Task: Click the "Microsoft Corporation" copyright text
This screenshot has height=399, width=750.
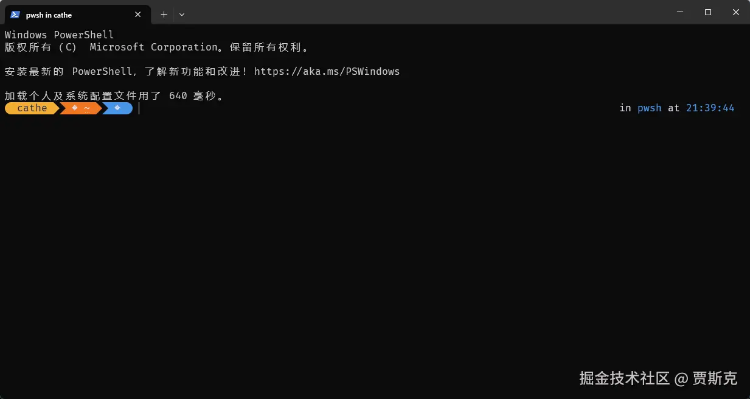Action: click(154, 47)
